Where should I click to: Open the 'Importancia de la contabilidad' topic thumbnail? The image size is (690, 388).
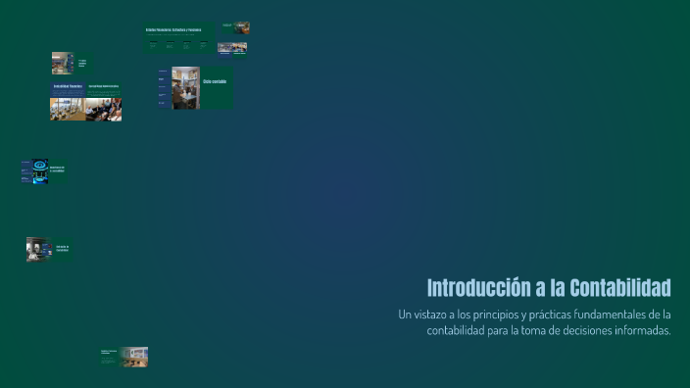[x=44, y=171]
